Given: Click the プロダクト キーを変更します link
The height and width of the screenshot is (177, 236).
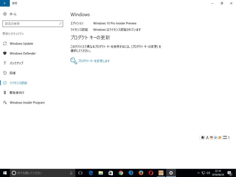Looking at the screenshot, I should (93, 61).
